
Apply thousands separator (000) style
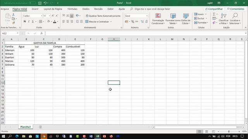137,22
